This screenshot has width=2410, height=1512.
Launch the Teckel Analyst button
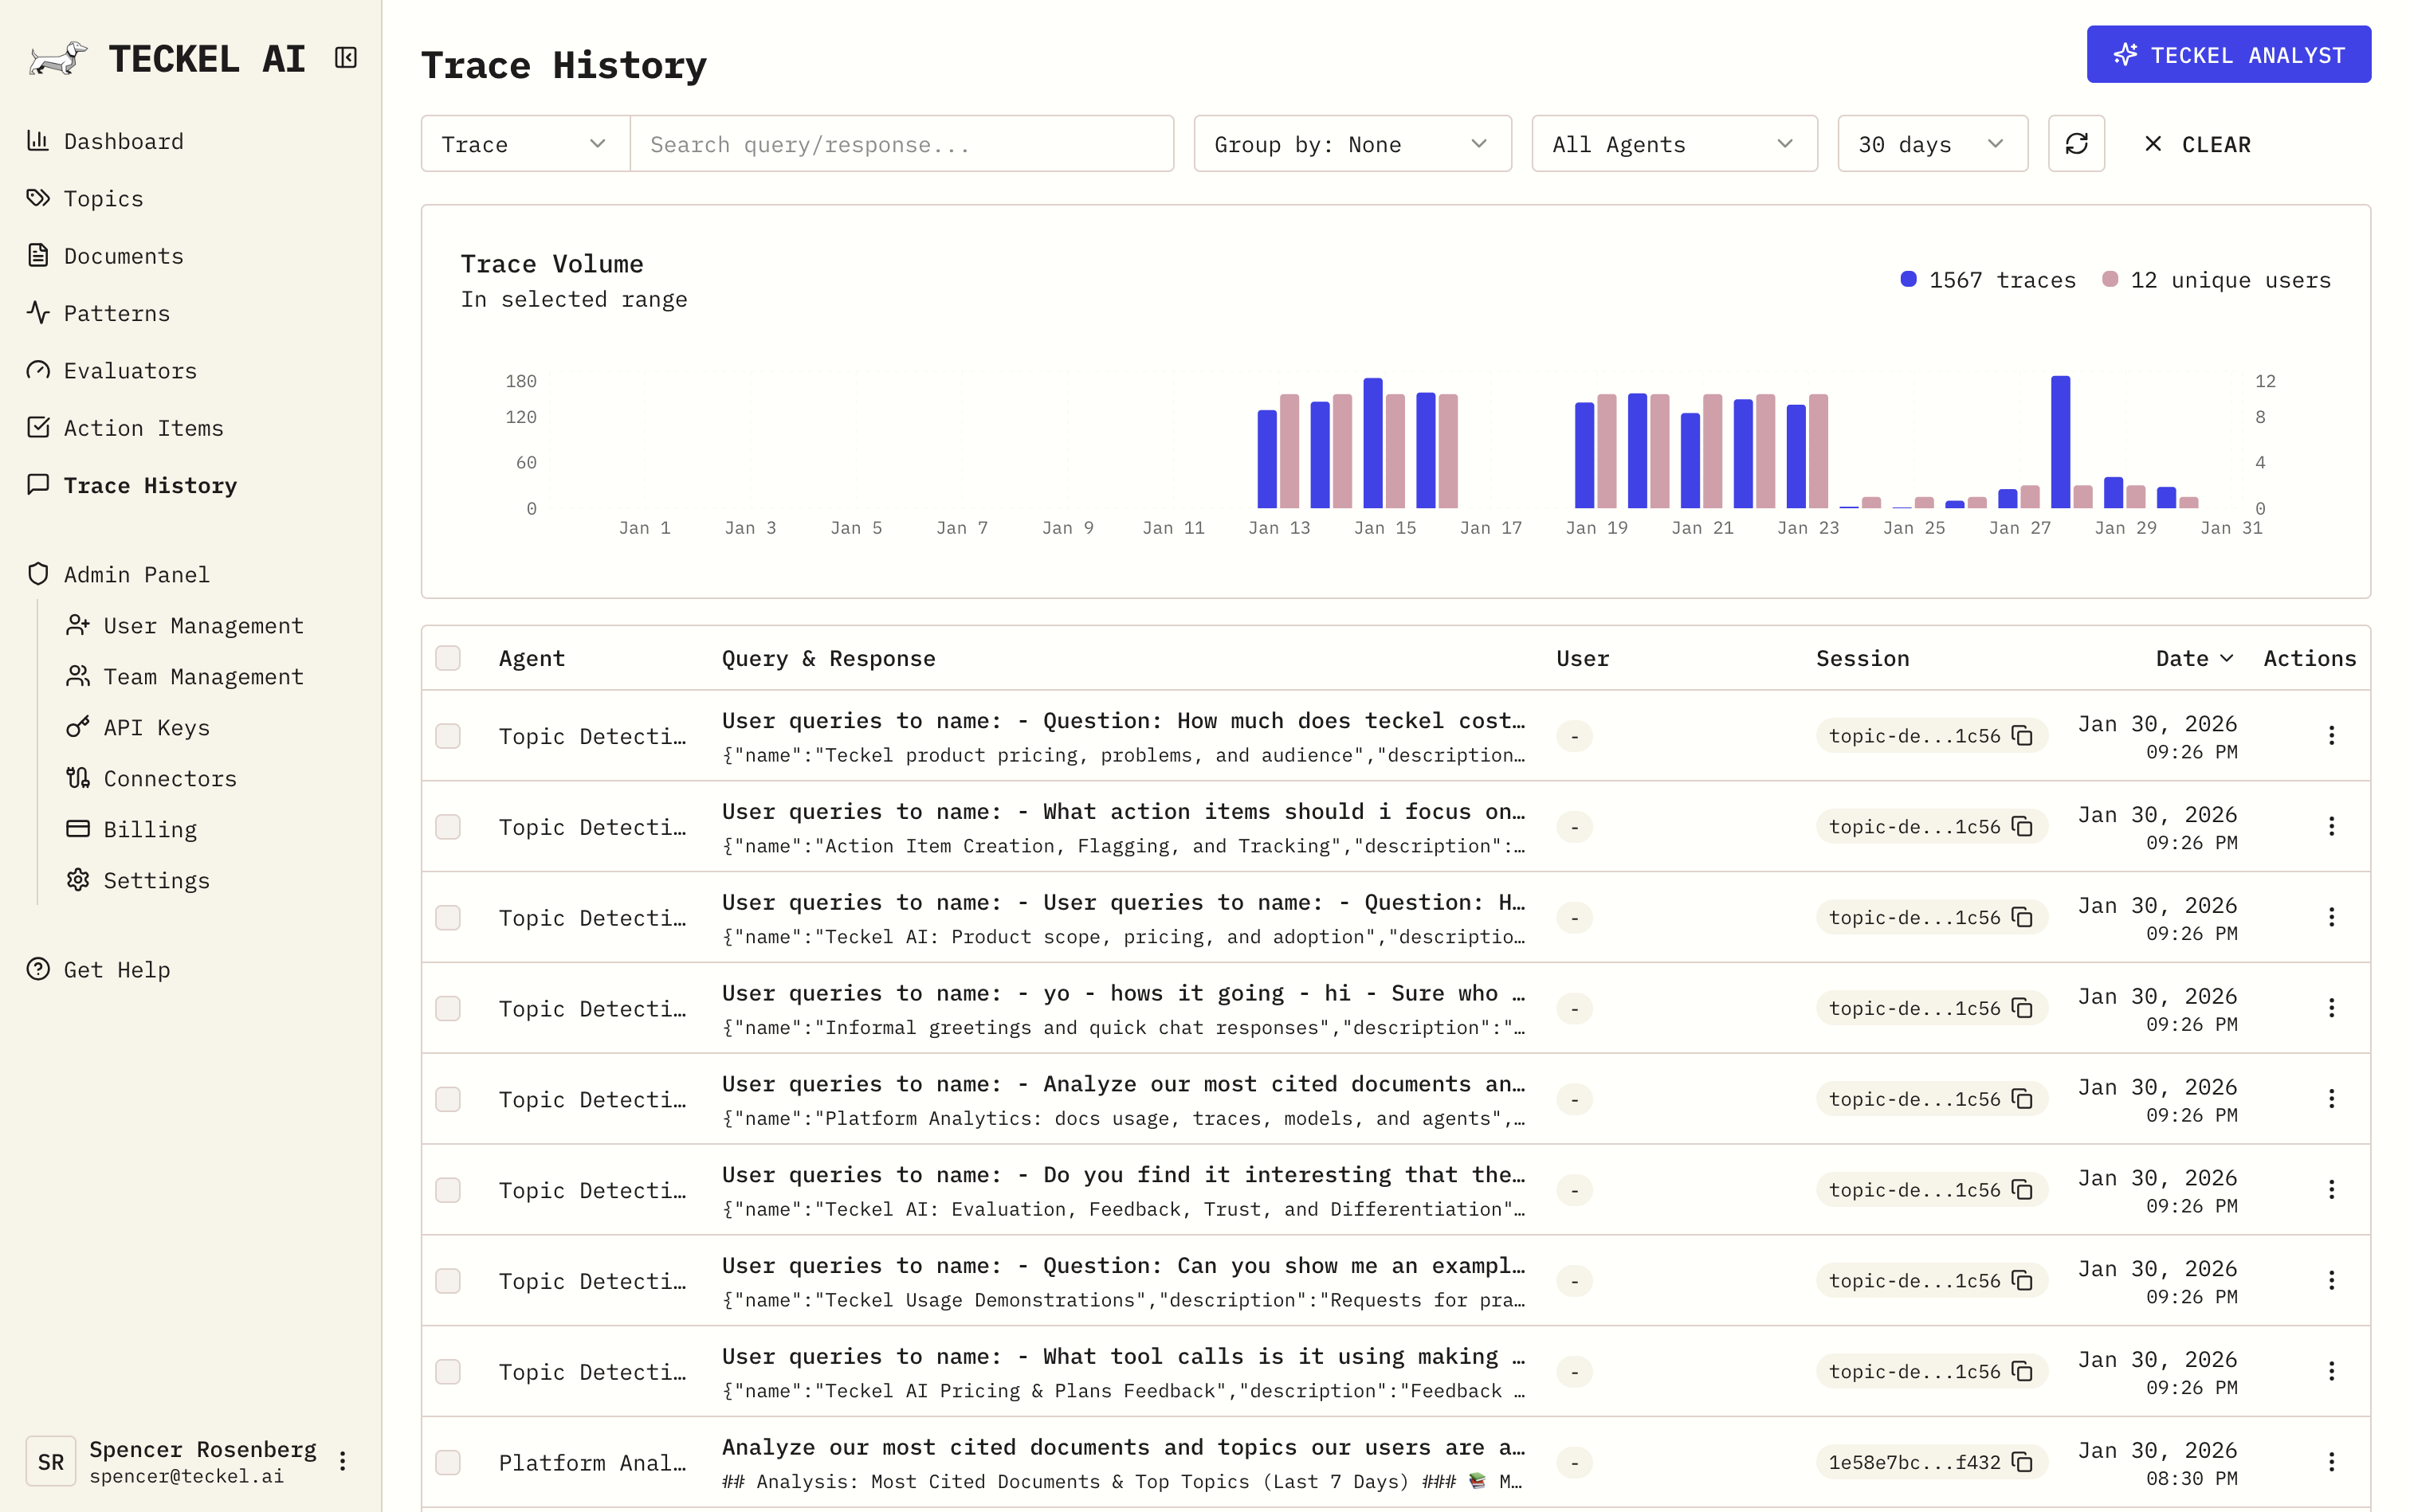point(2228,55)
